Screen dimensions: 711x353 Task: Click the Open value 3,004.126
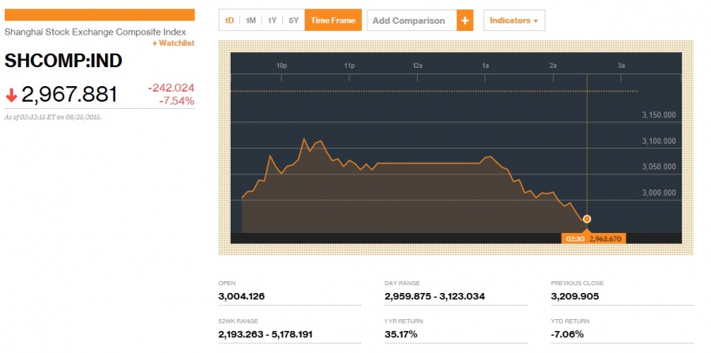click(x=241, y=297)
